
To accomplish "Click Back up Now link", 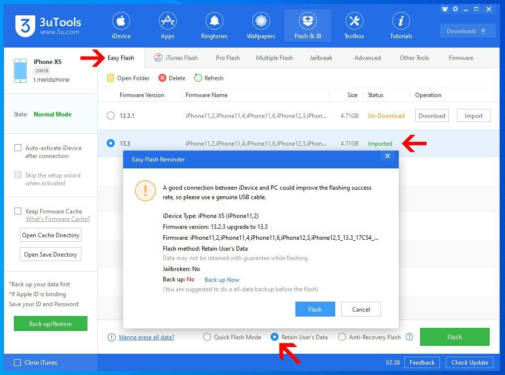I will [x=222, y=279].
